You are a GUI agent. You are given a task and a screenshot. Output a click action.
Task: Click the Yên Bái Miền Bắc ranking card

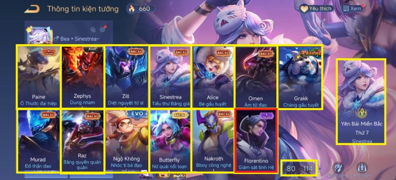(361, 102)
